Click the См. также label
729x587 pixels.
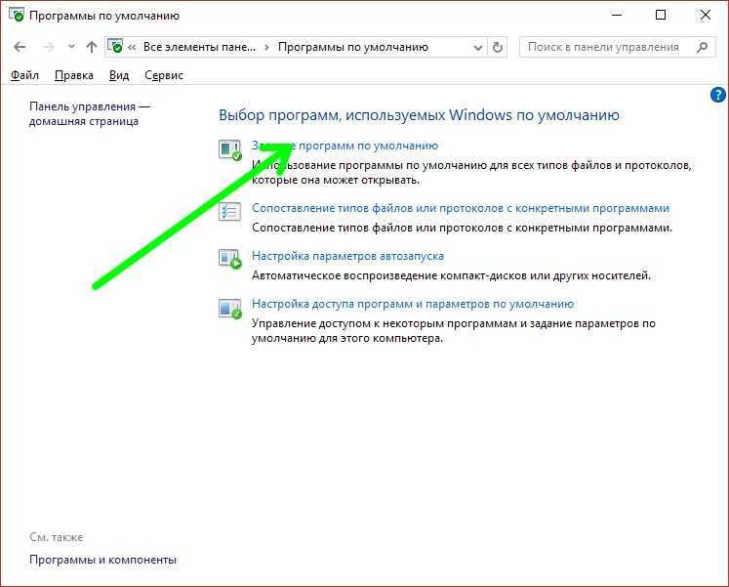(x=57, y=537)
